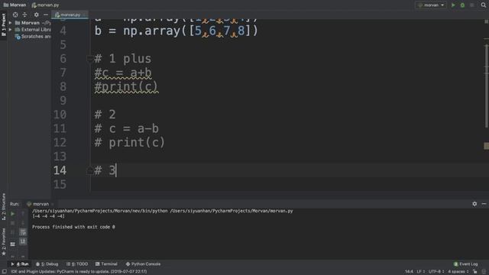Click the '[-4 -4 -4 -4]' output line
489x275 pixels.
point(48,216)
